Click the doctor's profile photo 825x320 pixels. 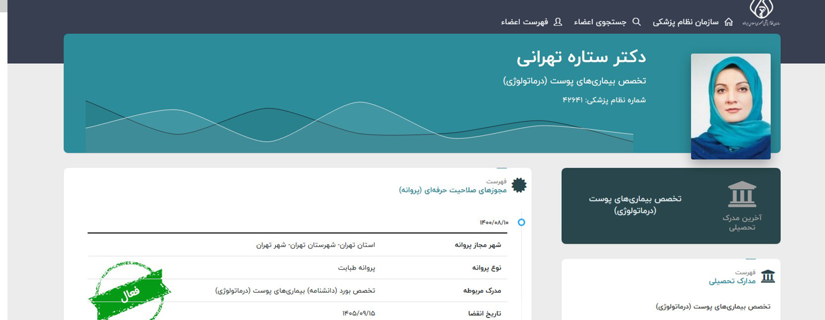[x=730, y=106]
